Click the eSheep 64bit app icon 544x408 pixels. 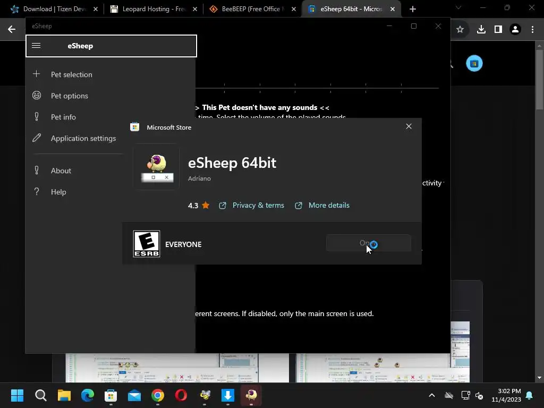[156, 166]
